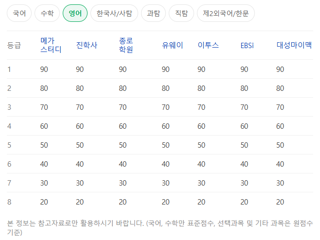
Task: Open the 직탐 tab
Action: 181,13
